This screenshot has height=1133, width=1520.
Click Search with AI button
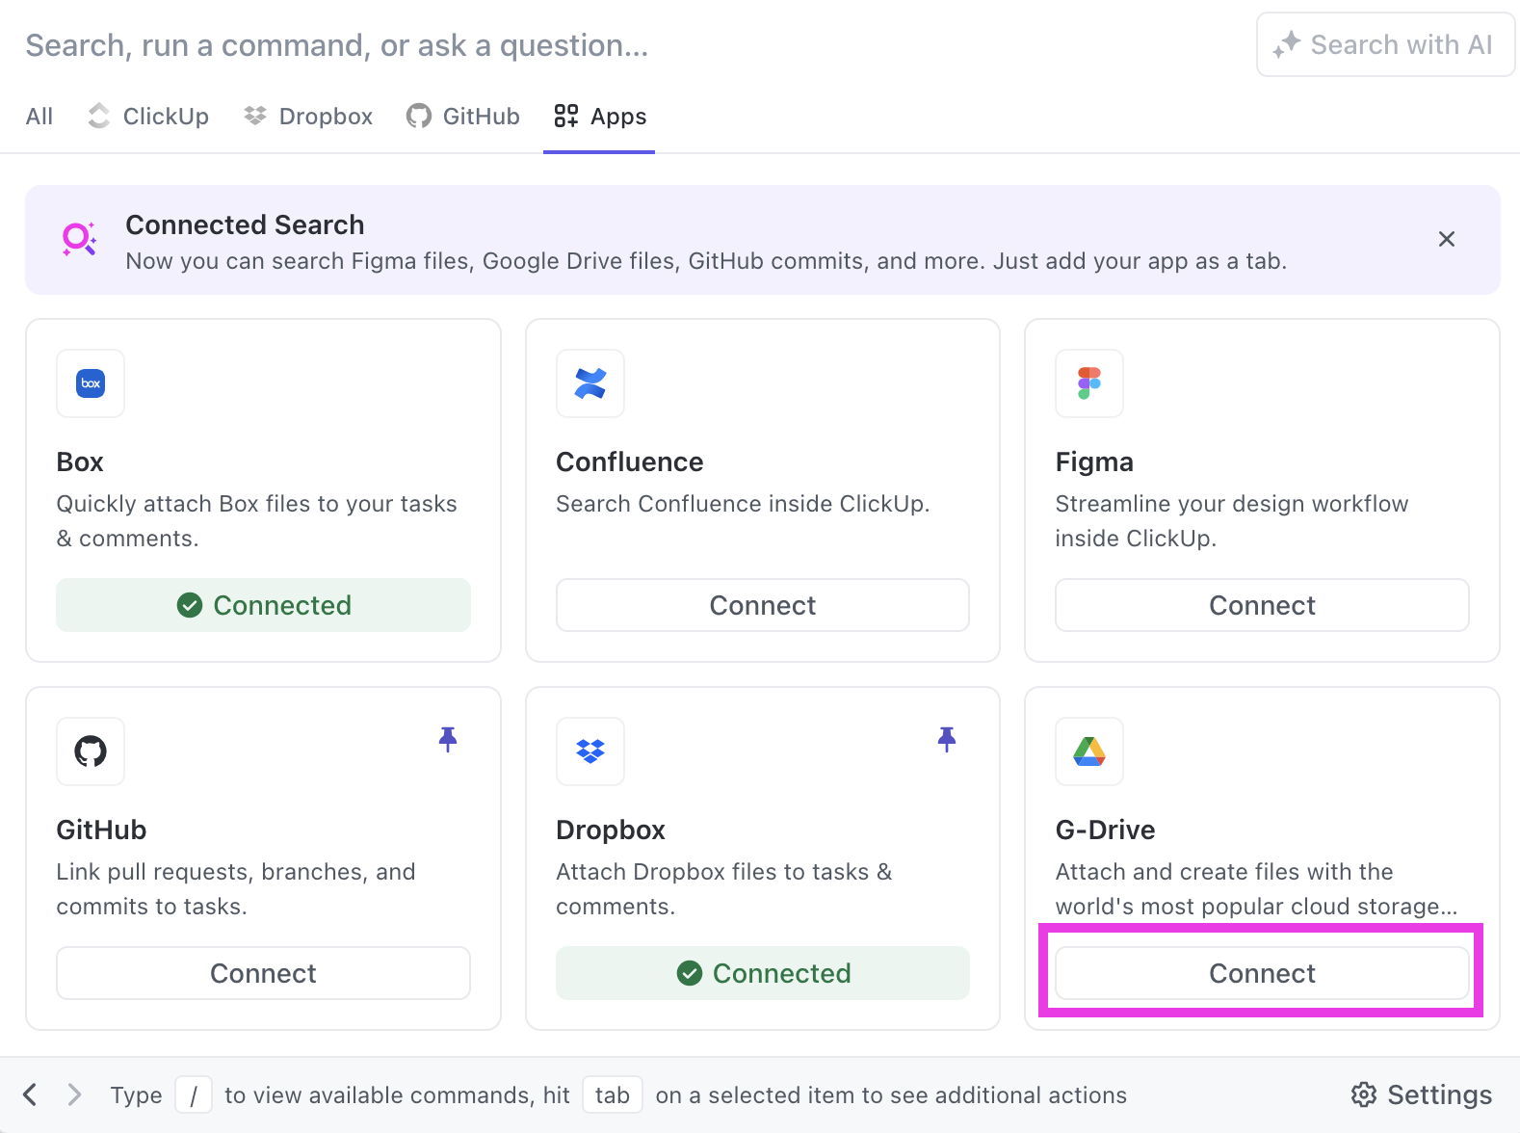click(1384, 45)
